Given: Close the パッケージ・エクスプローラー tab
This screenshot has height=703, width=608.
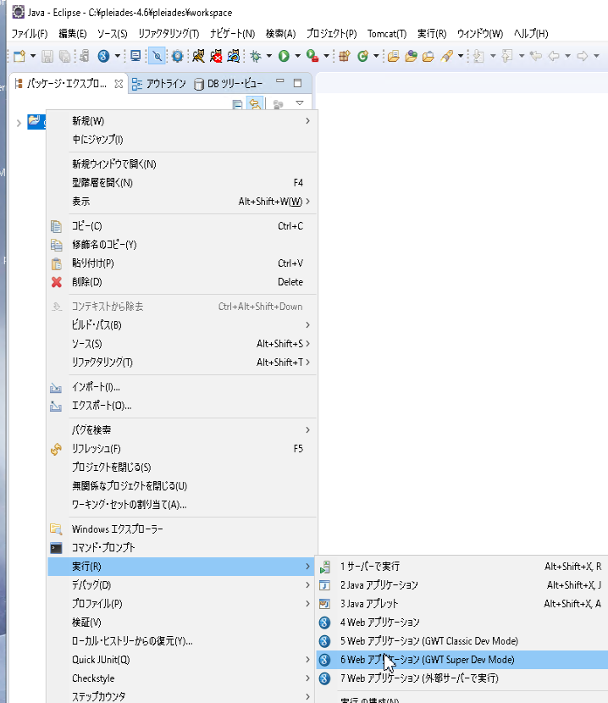Looking at the screenshot, I should [x=119, y=84].
